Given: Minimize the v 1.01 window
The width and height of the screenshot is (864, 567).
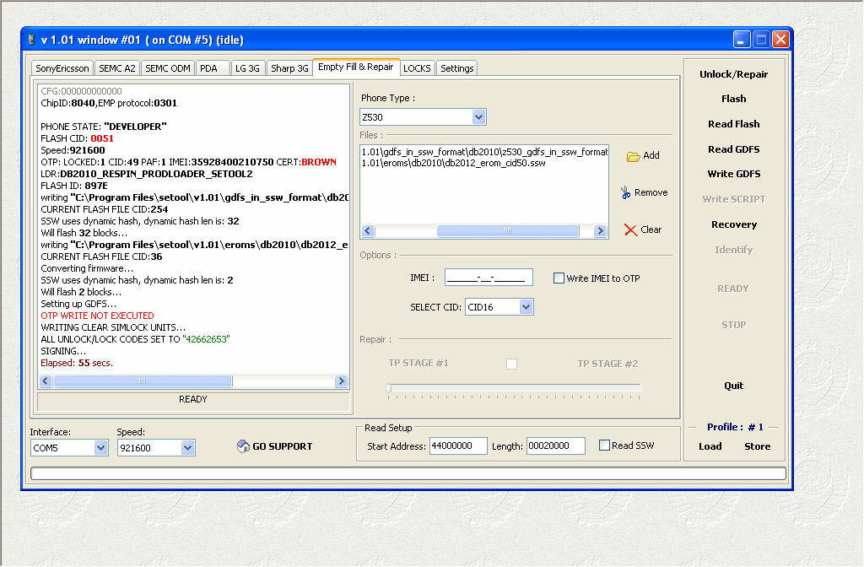Looking at the screenshot, I should click(x=742, y=40).
